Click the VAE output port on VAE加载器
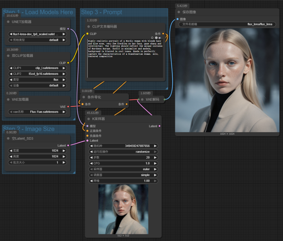 [x=68, y=106]
